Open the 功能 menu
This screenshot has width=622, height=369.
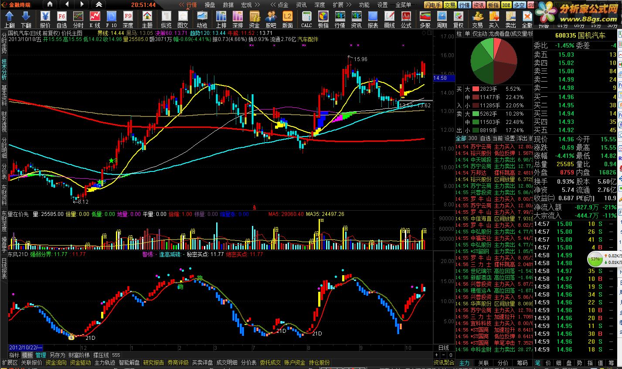(x=364, y=5)
